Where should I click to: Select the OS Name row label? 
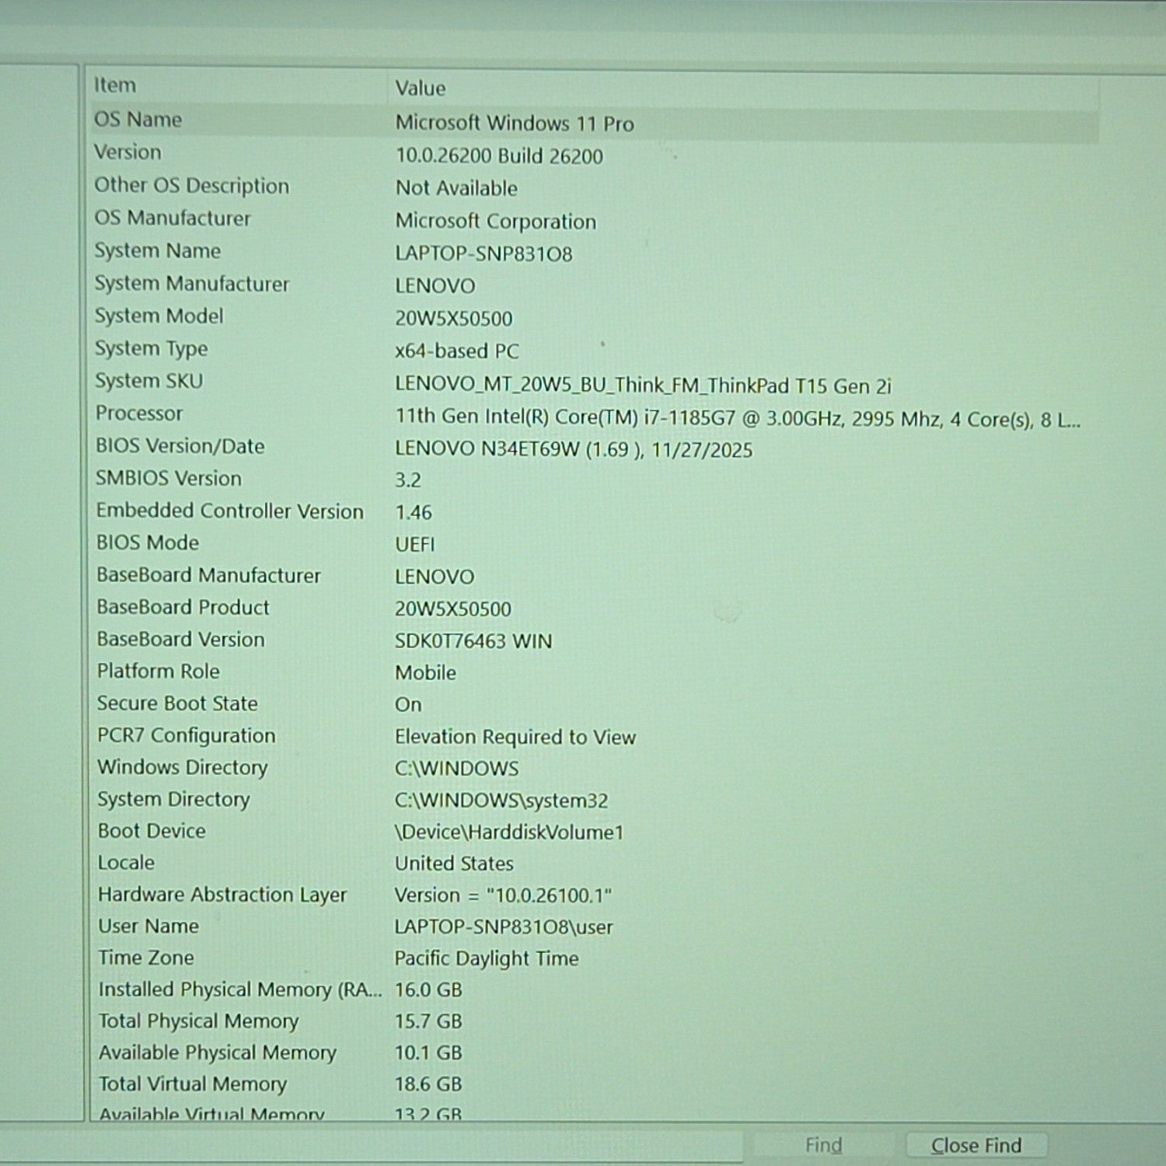point(138,119)
